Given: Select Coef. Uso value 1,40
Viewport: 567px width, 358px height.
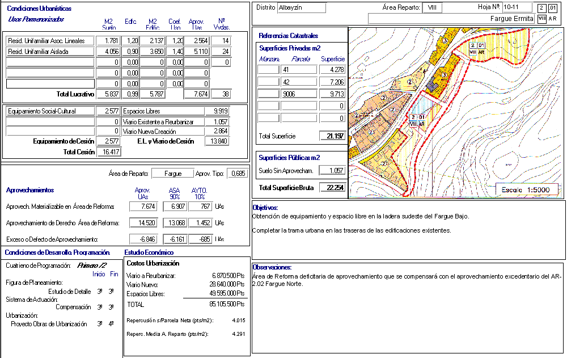Looking at the screenshot, I should tap(175, 52).
